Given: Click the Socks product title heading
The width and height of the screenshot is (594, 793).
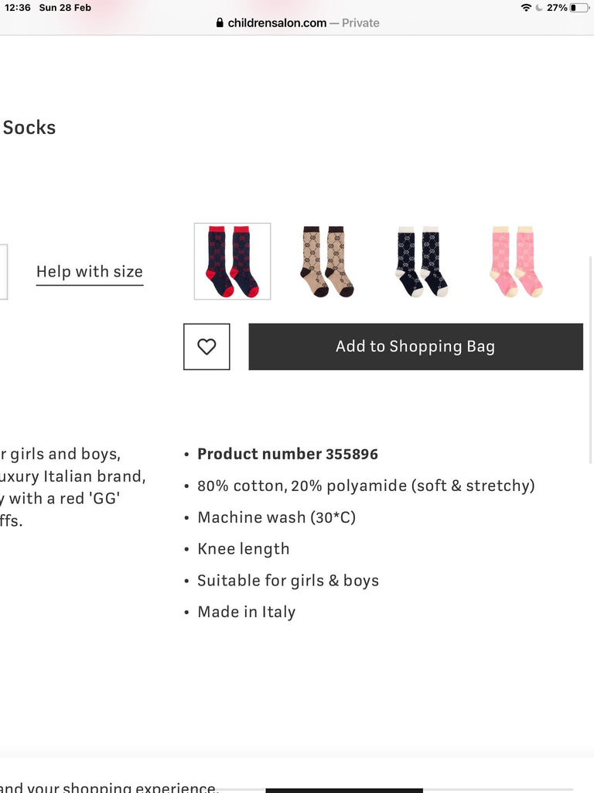Looking at the screenshot, I should click(29, 128).
